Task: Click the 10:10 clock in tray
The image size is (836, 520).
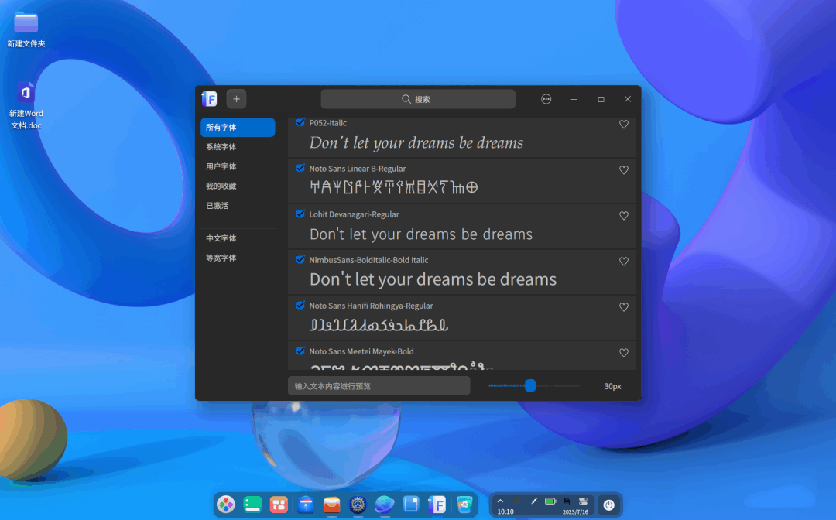Action: click(505, 511)
